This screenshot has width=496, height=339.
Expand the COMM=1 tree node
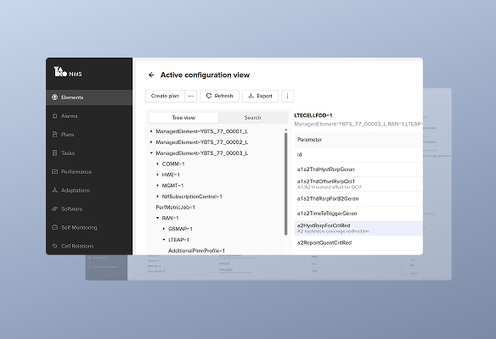[157, 164]
